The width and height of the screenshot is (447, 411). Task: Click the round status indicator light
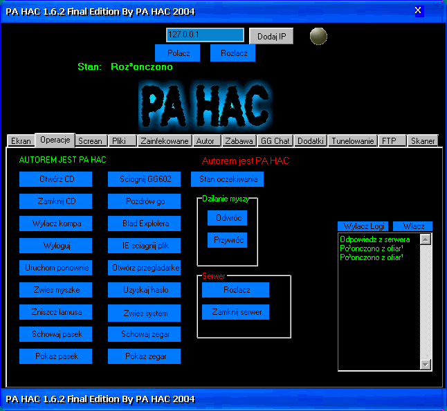(x=318, y=36)
